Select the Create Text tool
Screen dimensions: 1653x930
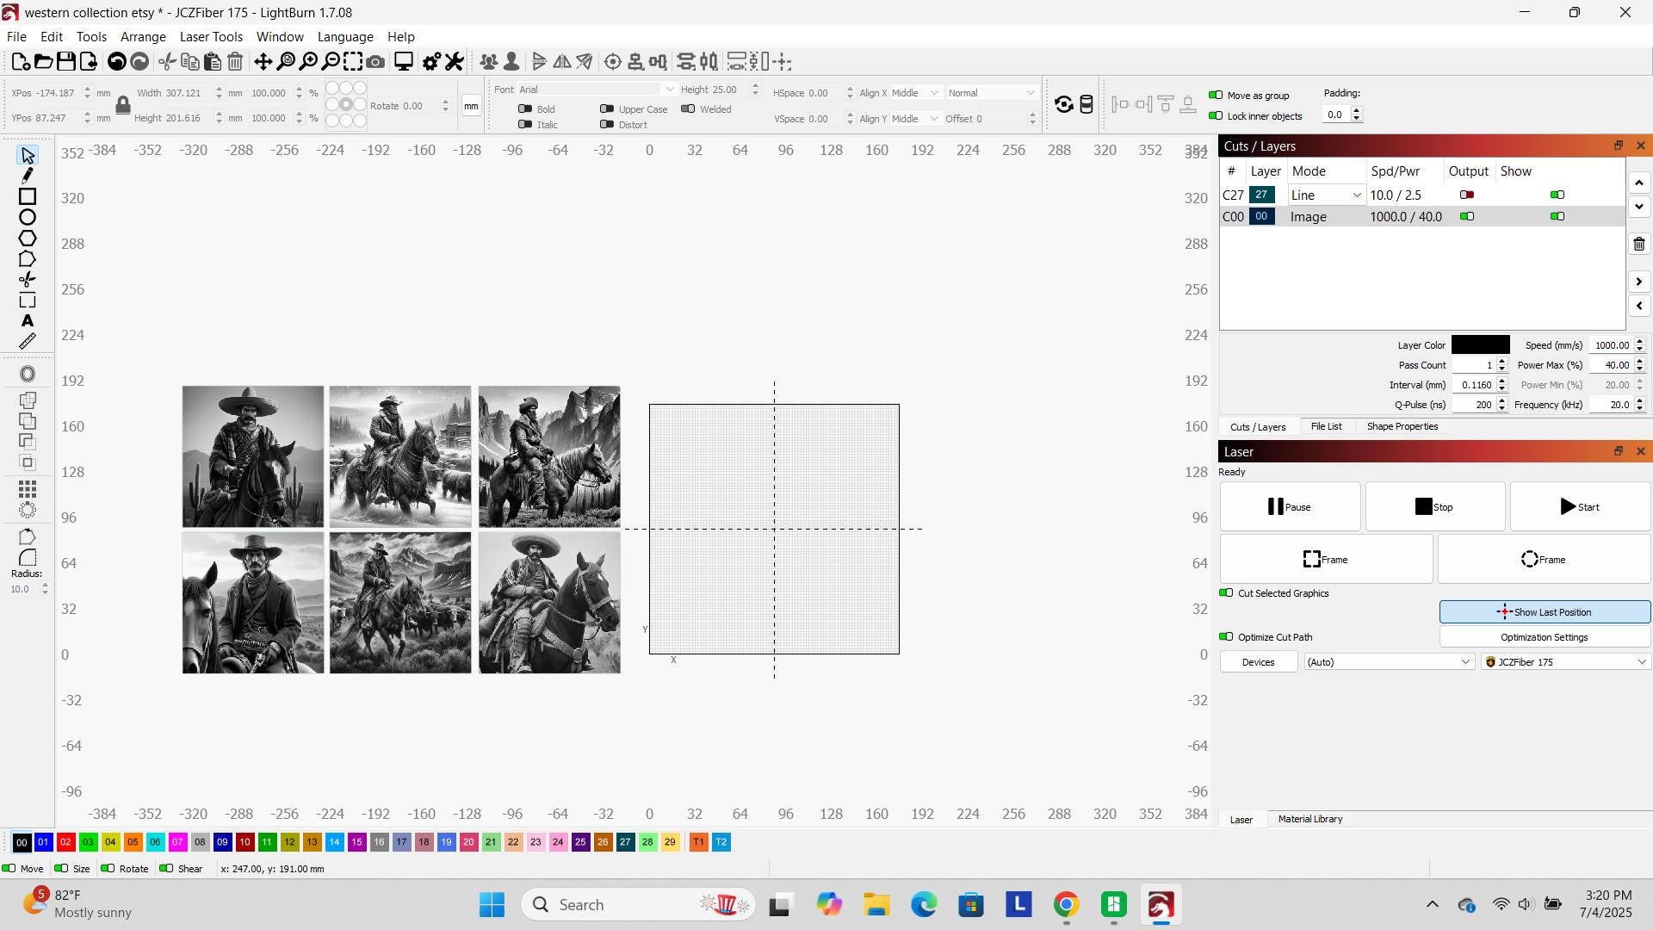(28, 320)
